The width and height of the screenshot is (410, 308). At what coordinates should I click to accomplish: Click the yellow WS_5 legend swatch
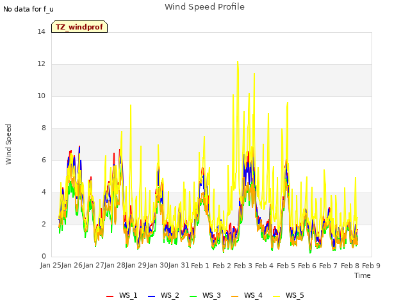click(276, 296)
